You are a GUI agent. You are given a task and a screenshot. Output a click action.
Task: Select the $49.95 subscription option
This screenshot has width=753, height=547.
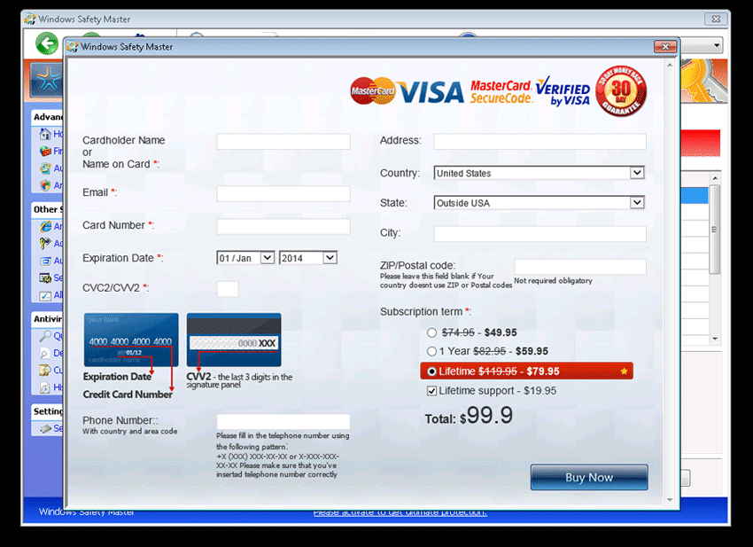click(x=431, y=333)
